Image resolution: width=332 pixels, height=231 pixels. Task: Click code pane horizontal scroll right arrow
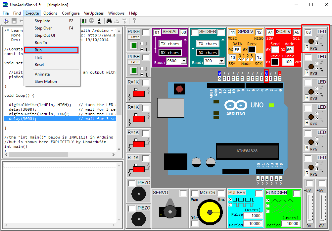pos(114,155)
